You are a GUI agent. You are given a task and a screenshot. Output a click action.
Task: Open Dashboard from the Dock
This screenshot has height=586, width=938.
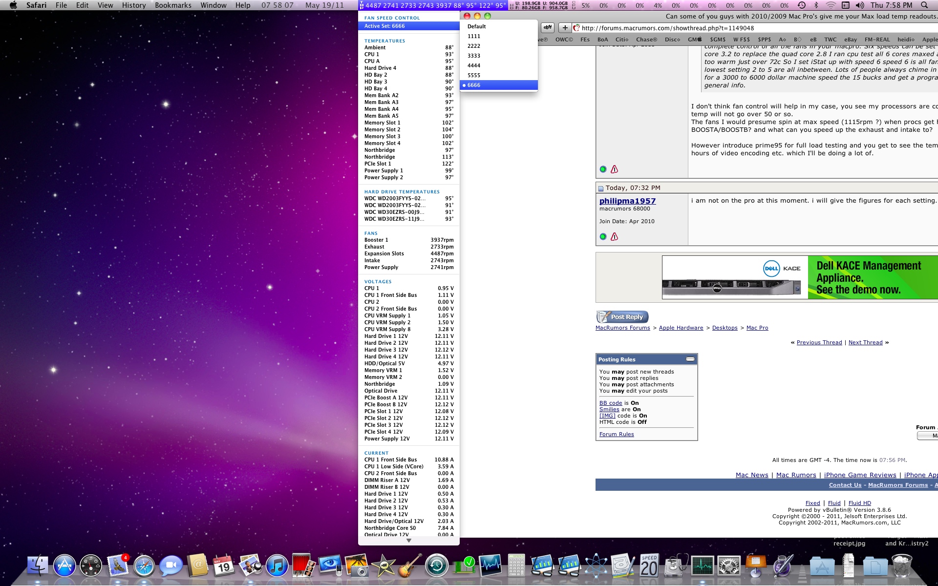point(91,566)
